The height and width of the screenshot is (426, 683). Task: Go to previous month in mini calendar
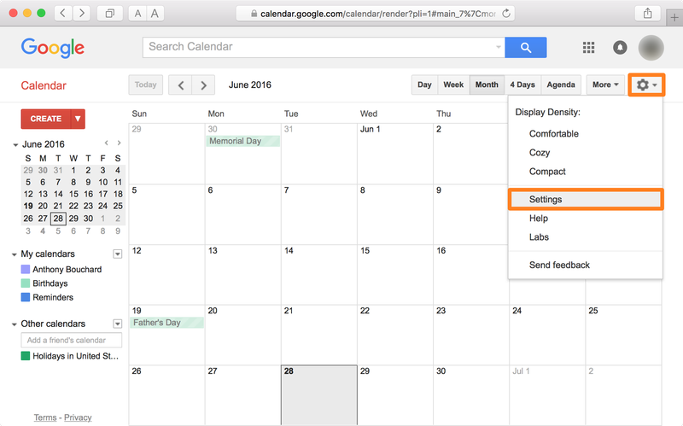pos(106,143)
